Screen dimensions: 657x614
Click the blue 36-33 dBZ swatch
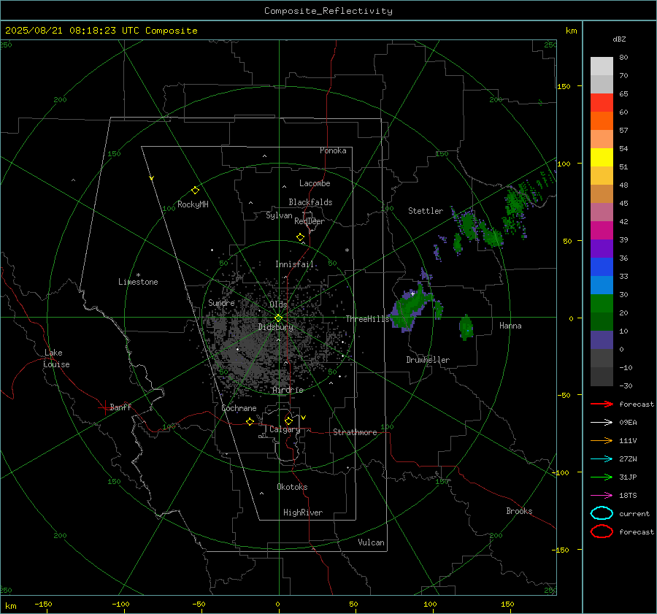pyautogui.click(x=602, y=267)
